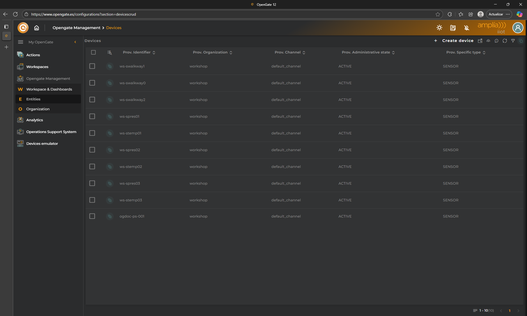527x316 pixels.
Task: Open the user profile avatar
Action: [x=518, y=28]
